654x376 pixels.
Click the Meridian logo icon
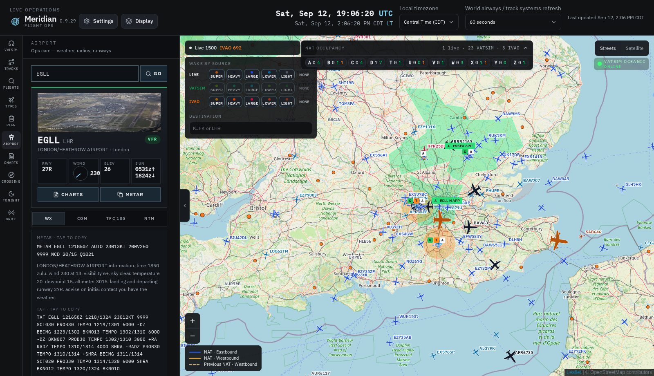point(15,21)
